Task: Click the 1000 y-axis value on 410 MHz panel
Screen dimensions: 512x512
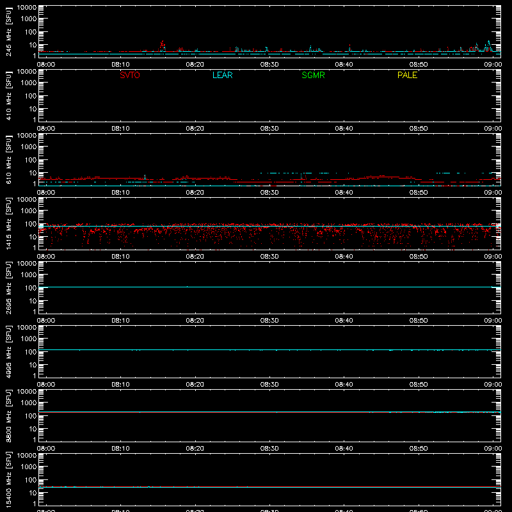Action: coord(29,83)
